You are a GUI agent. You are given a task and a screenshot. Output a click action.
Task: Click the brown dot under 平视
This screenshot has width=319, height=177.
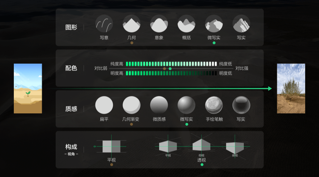point(112,165)
